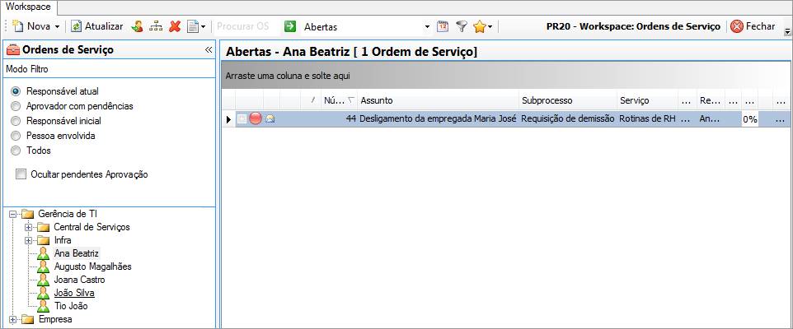This screenshot has width=793, height=329.
Task: Click the Serviço column header
Action: click(x=648, y=101)
